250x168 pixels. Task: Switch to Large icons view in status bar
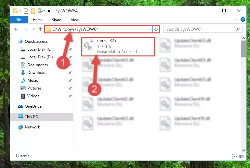(x=242, y=157)
